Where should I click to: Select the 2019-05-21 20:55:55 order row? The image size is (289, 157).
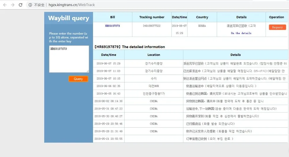point(190,139)
